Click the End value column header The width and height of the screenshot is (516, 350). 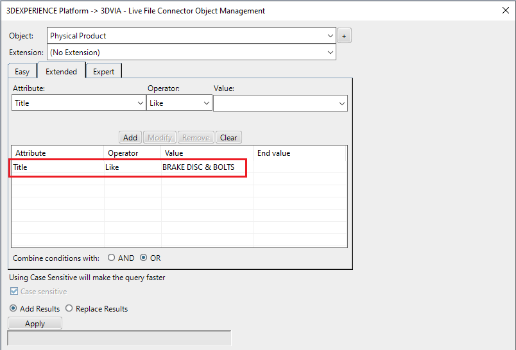click(300, 153)
